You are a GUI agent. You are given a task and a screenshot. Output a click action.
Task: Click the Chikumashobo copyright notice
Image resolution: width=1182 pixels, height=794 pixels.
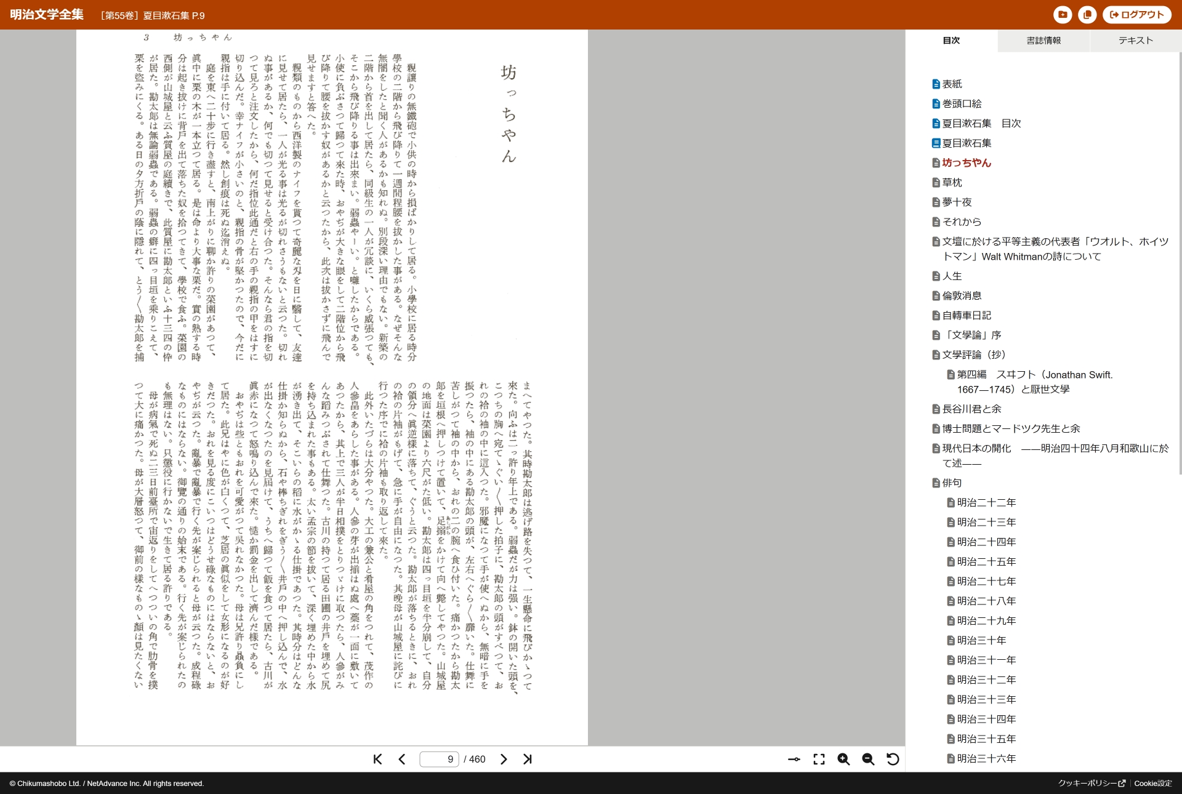(107, 783)
